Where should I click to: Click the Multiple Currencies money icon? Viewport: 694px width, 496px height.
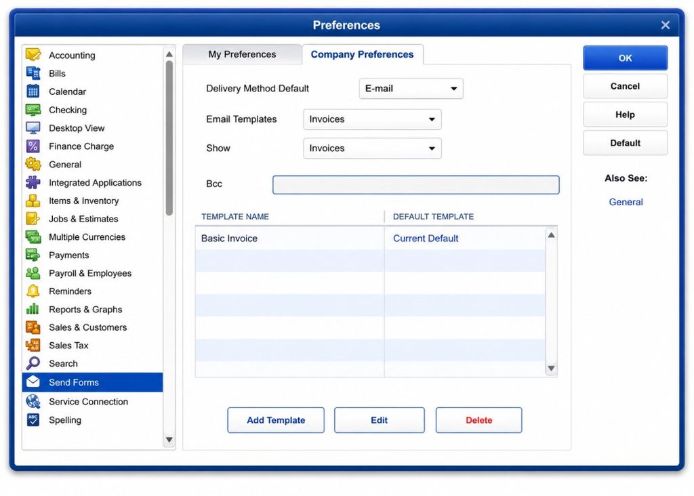click(x=33, y=236)
